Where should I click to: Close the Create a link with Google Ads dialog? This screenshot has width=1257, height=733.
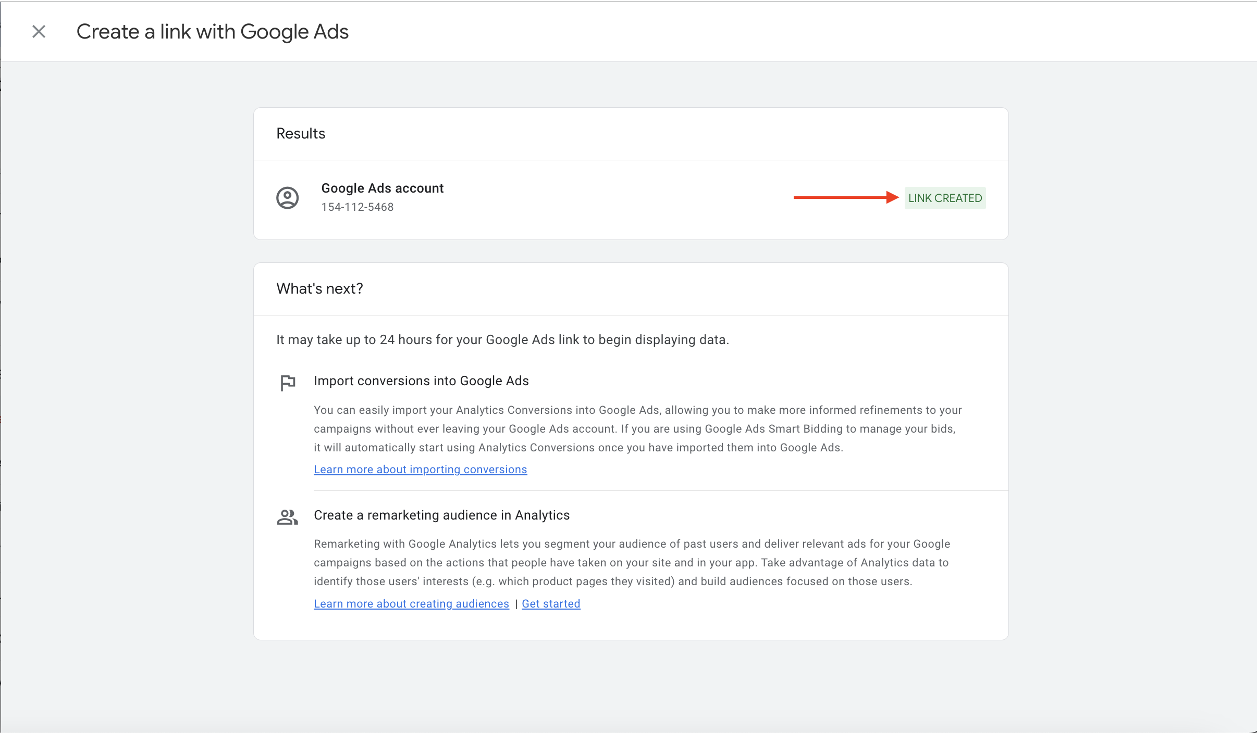coord(39,32)
